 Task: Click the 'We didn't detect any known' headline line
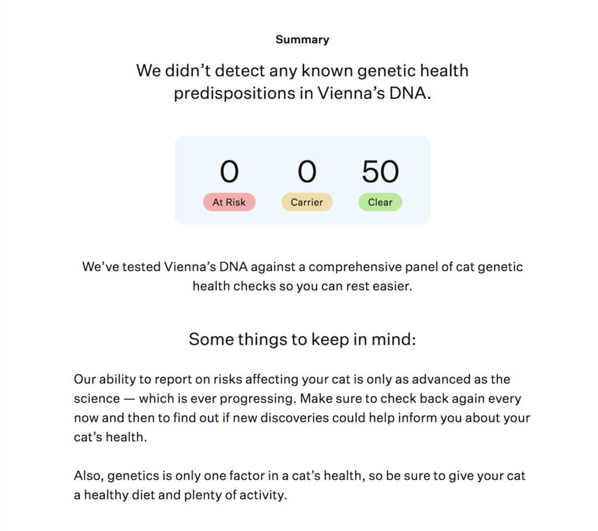click(303, 71)
